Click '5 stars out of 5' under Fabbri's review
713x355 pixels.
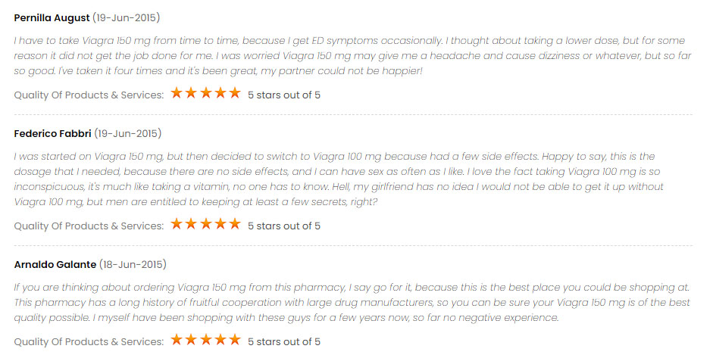click(x=283, y=226)
